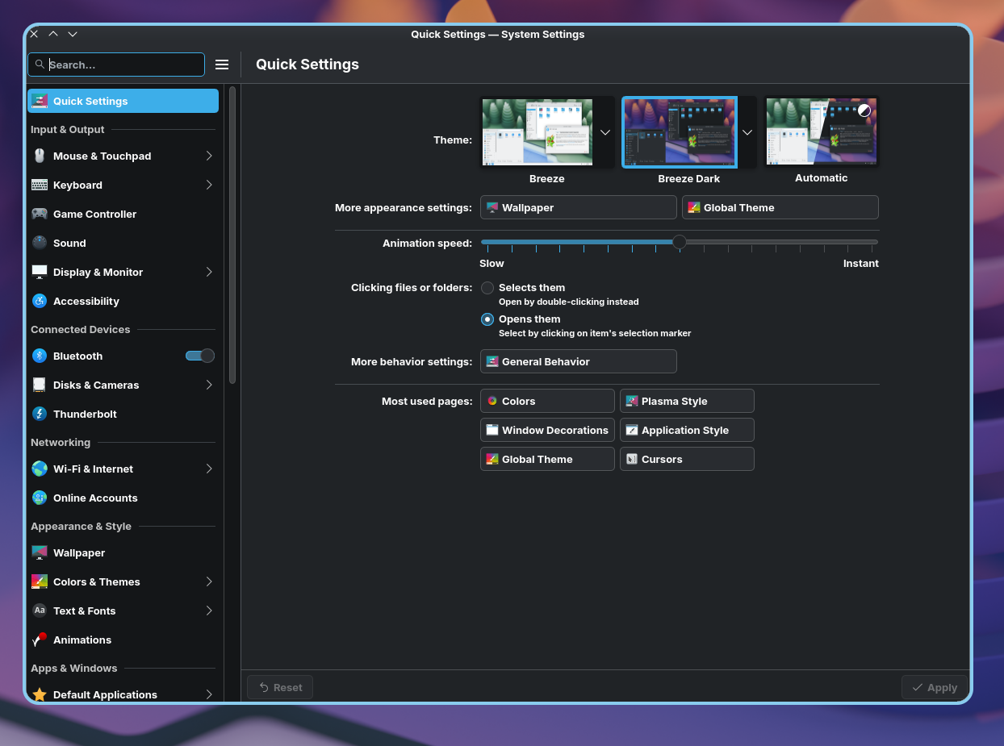Click the Display & Monitor screen icon

point(40,272)
